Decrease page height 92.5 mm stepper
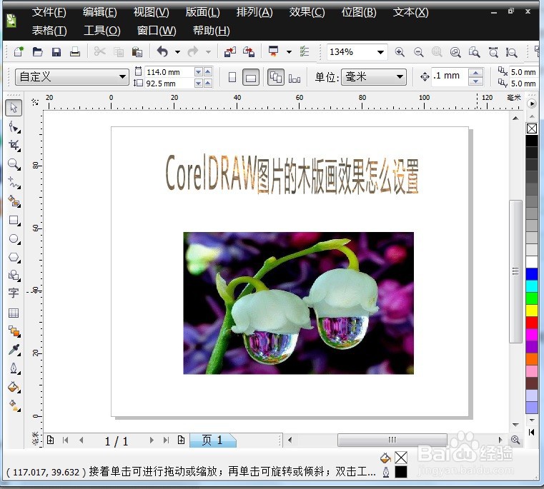The height and width of the screenshot is (489, 544). point(199,84)
